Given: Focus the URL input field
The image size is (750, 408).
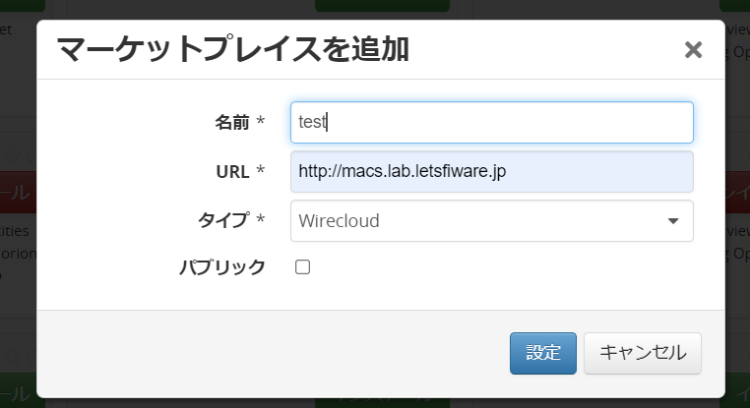Looking at the screenshot, I should [x=492, y=171].
